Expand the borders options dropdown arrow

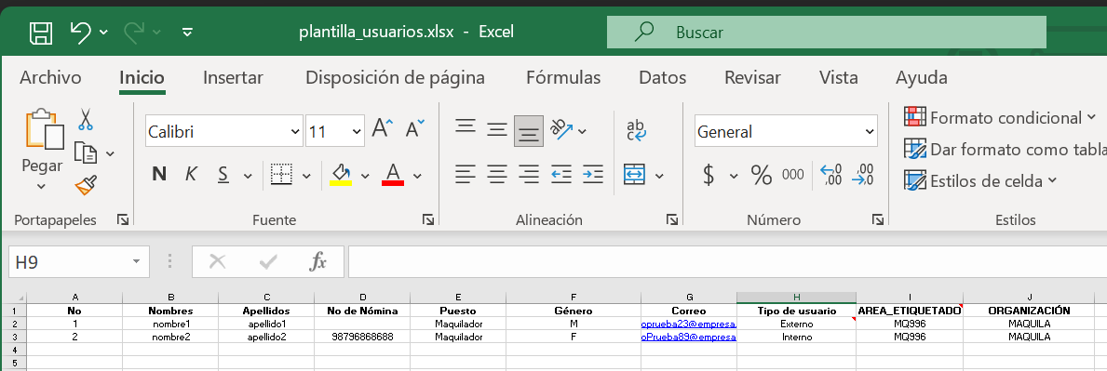point(306,176)
